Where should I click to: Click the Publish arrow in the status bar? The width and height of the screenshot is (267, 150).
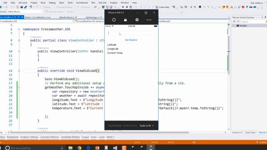(257, 142)
